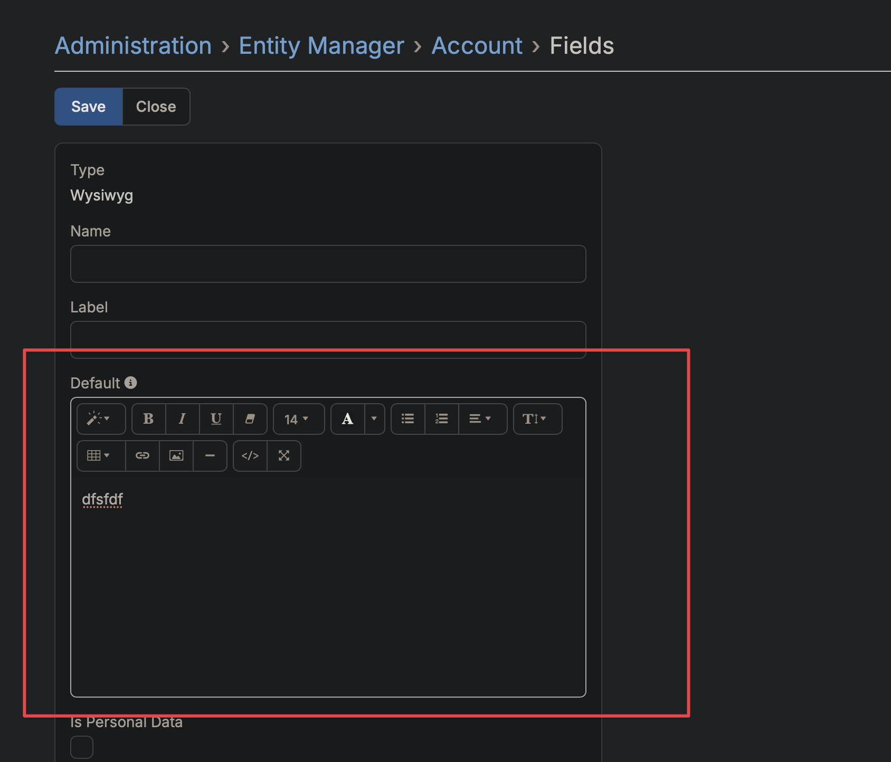Apply recent font color A

(x=347, y=419)
